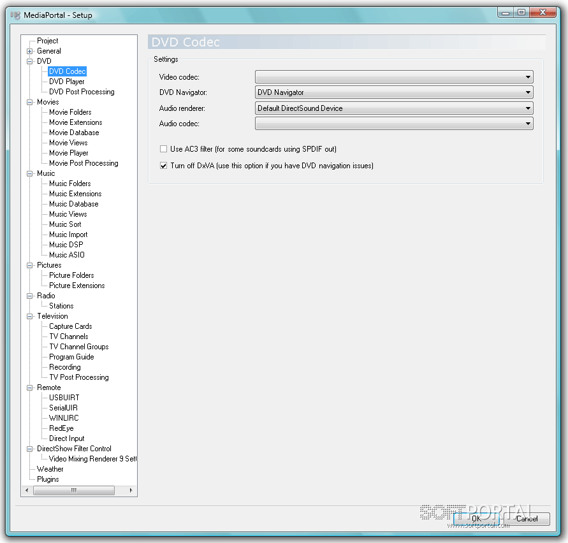This screenshot has width=568, height=543.
Task: Collapse the DVD tree node
Action: click(x=30, y=61)
